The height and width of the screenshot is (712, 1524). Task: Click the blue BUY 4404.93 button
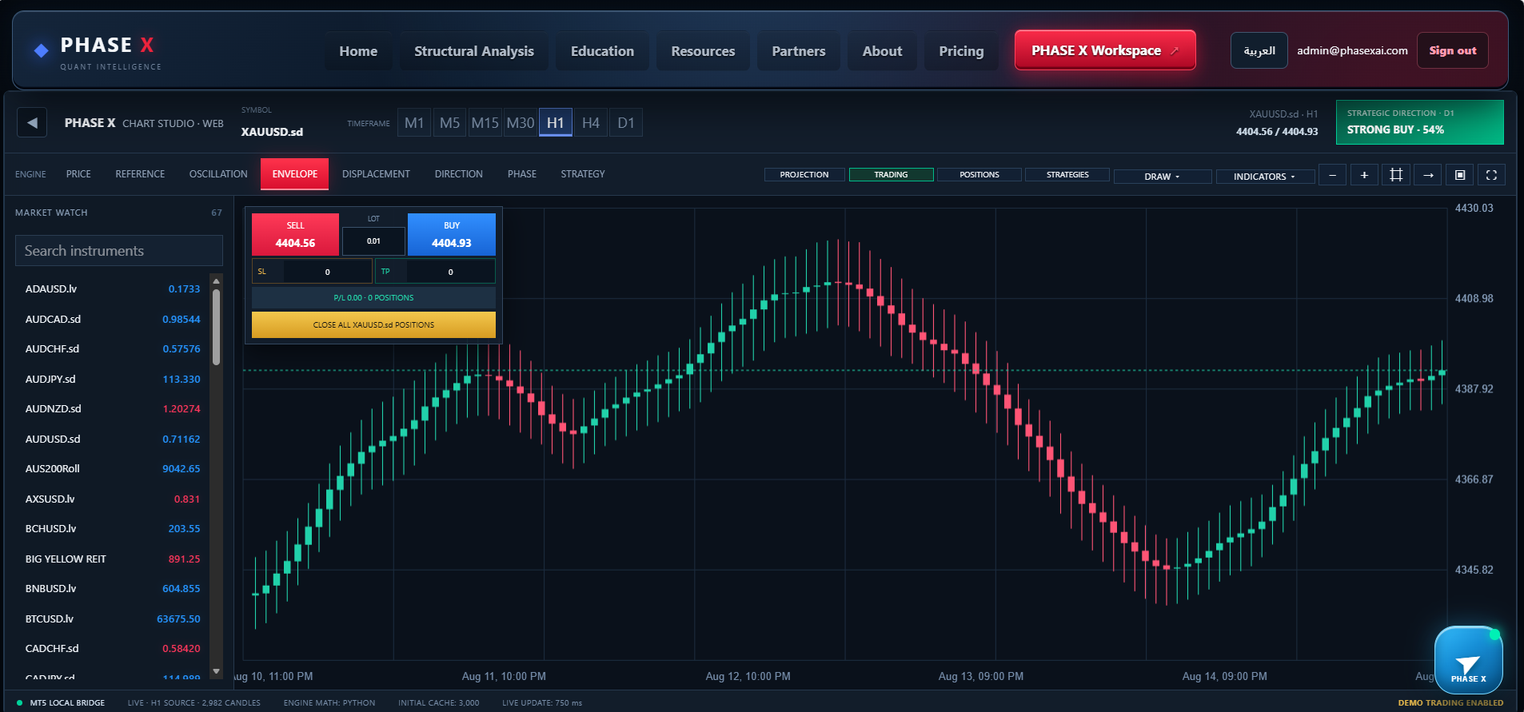[x=452, y=234]
